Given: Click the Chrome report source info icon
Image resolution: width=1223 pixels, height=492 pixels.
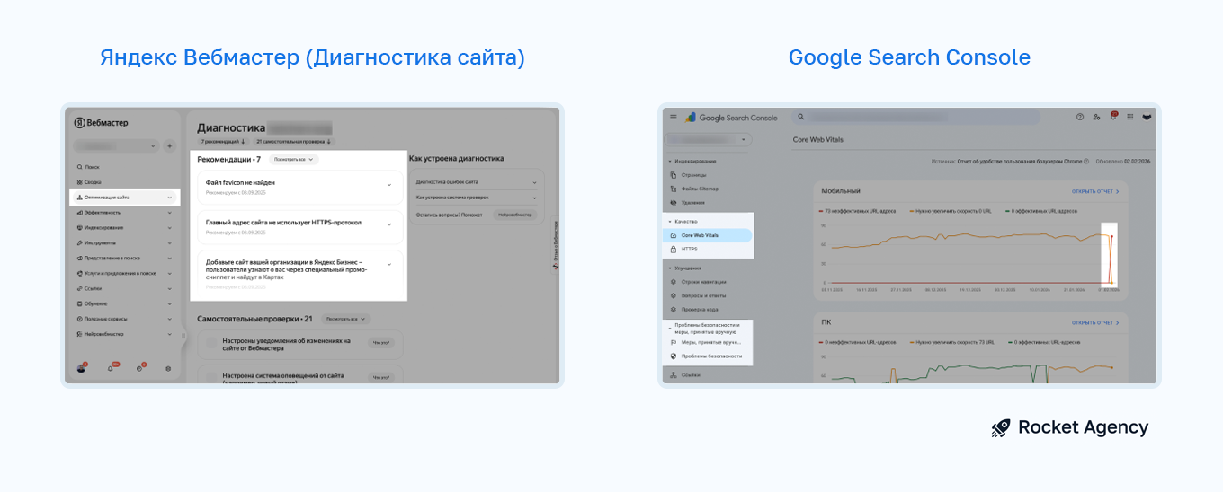Looking at the screenshot, I should click(1086, 162).
